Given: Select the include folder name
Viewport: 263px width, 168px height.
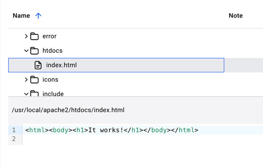Looking at the screenshot, I should click(x=53, y=94).
